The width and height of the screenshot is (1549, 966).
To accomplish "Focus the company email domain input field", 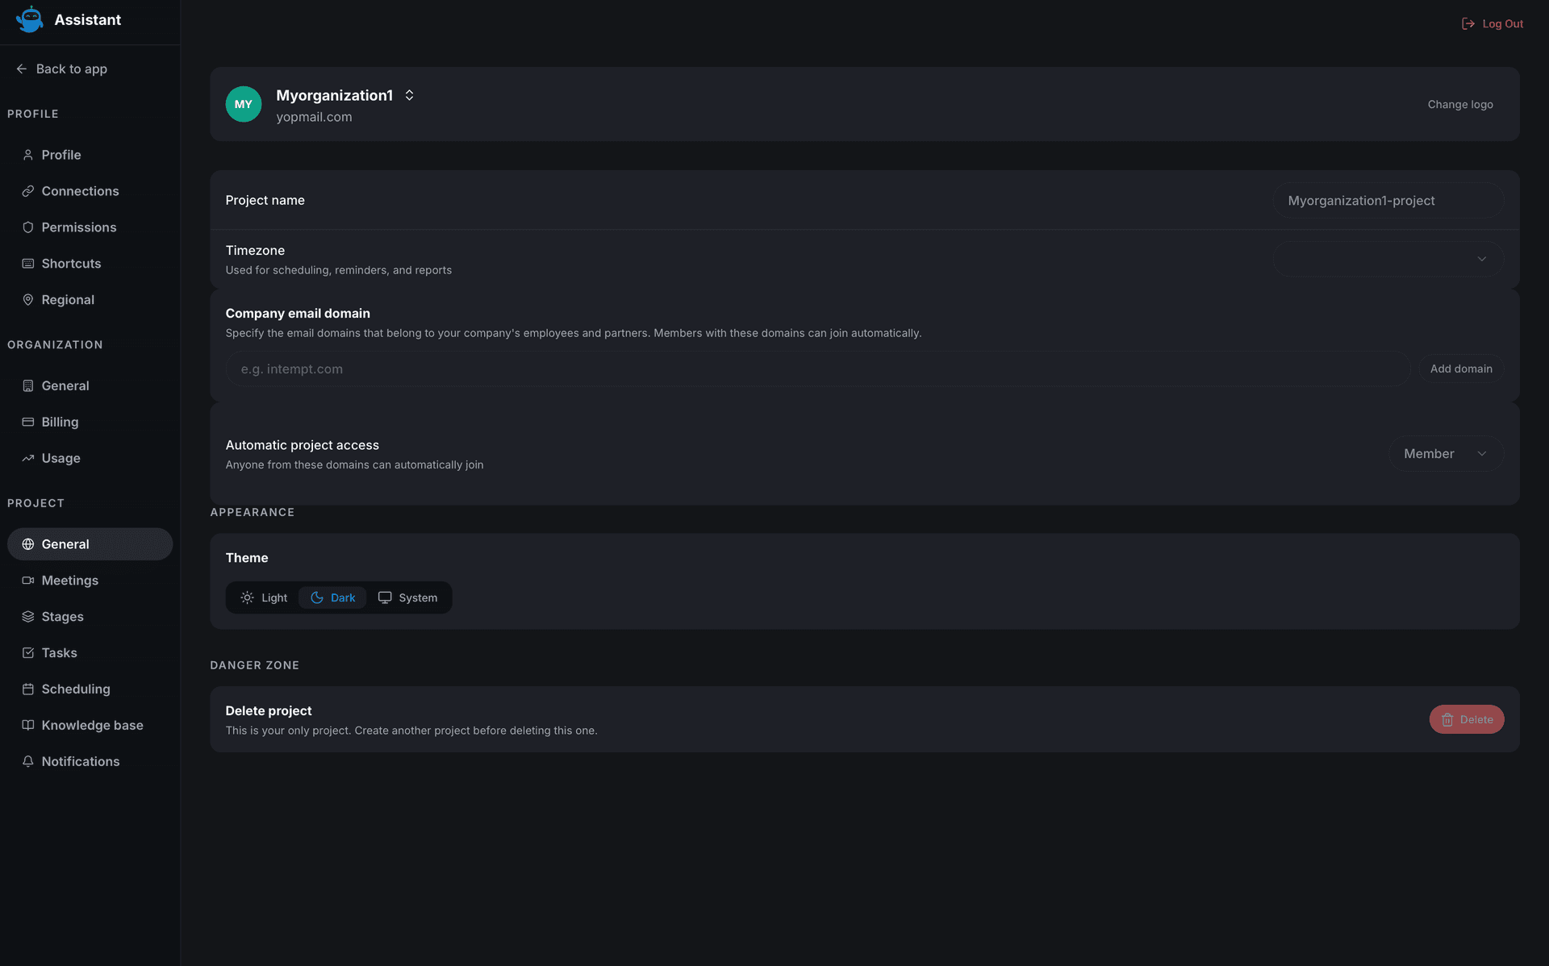I will tap(818, 368).
